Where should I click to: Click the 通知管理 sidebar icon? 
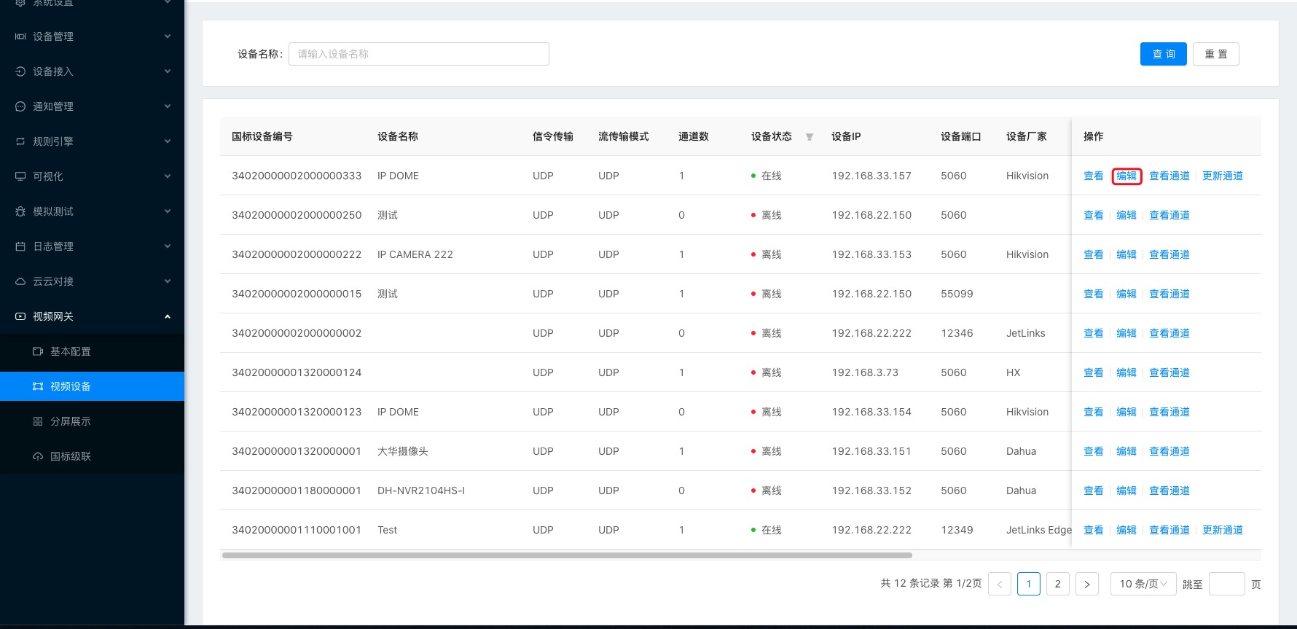(x=20, y=106)
